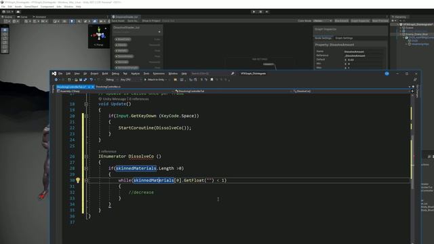Select the Transform tool in Scene overlay
The width and height of the screenshot is (434, 244).
5,51
